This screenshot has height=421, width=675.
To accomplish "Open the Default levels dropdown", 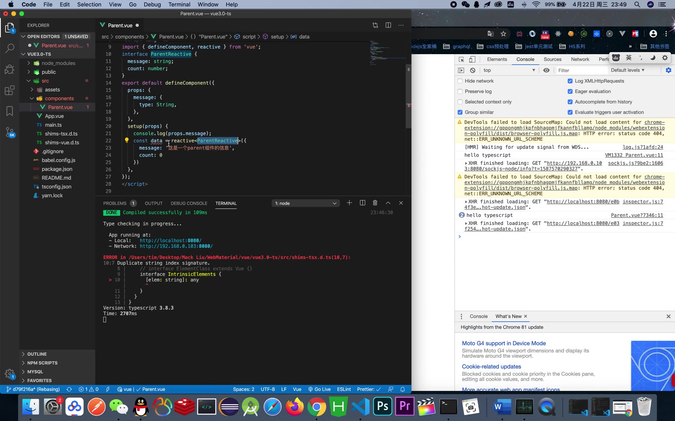I will tap(627, 70).
